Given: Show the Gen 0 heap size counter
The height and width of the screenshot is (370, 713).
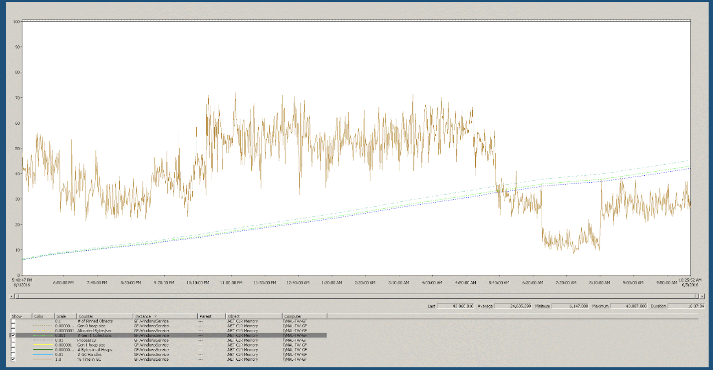Looking at the screenshot, I should click(x=13, y=326).
